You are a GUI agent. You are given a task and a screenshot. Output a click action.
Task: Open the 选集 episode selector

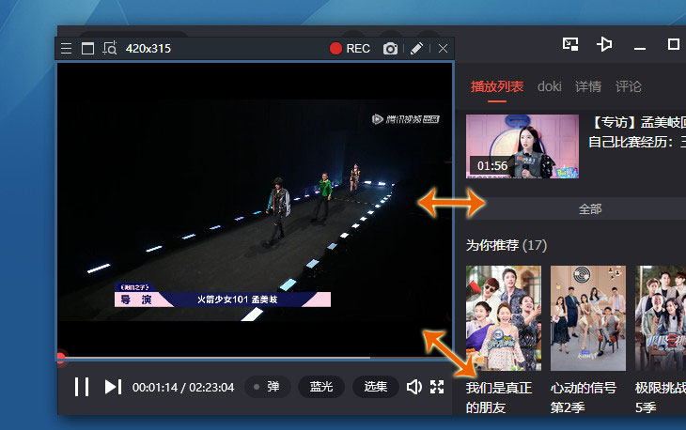[x=375, y=387]
